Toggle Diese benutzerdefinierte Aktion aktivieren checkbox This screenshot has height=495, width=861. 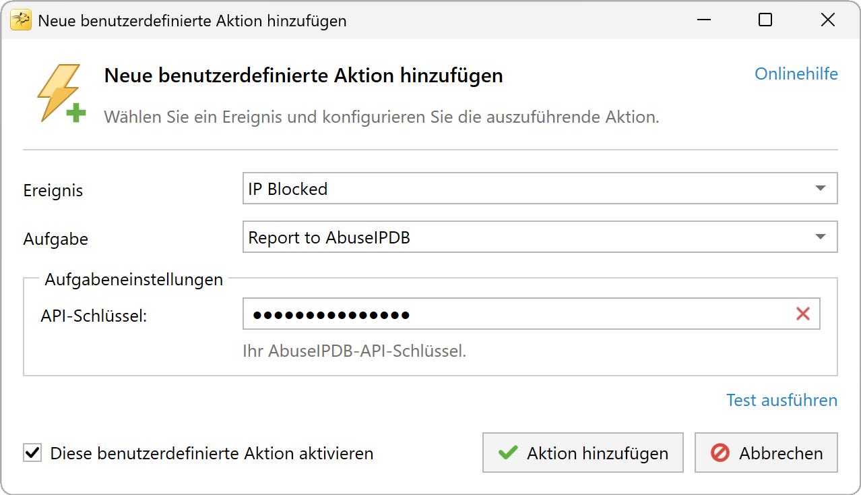[32, 453]
